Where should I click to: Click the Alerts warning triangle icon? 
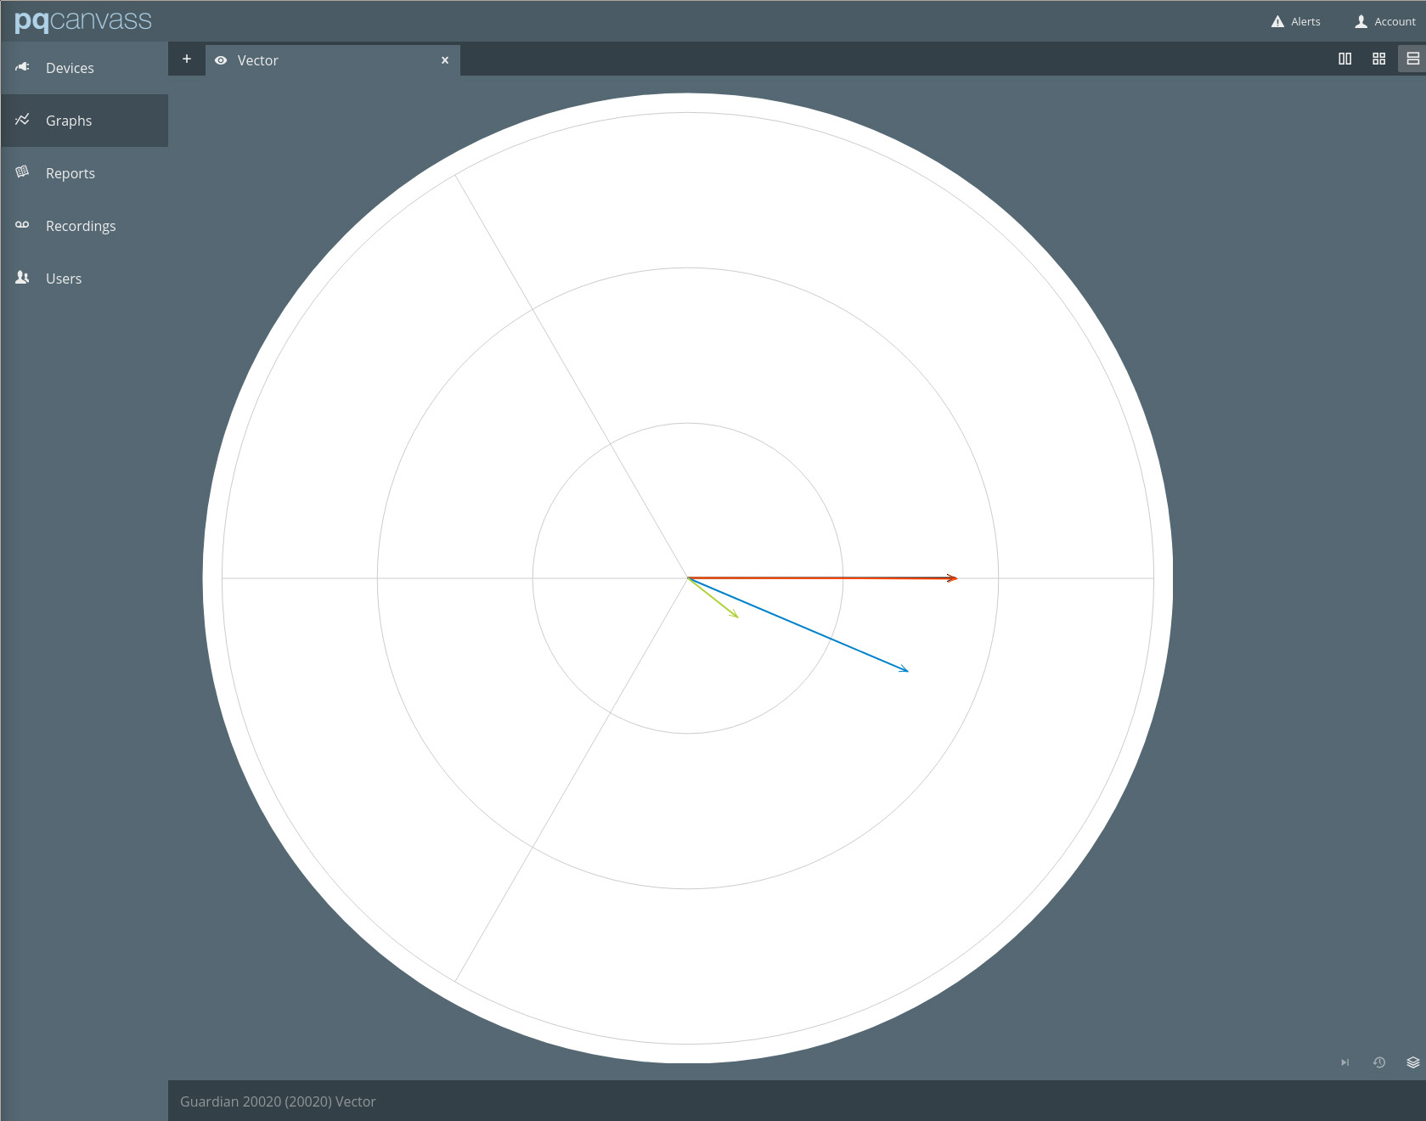(x=1276, y=21)
